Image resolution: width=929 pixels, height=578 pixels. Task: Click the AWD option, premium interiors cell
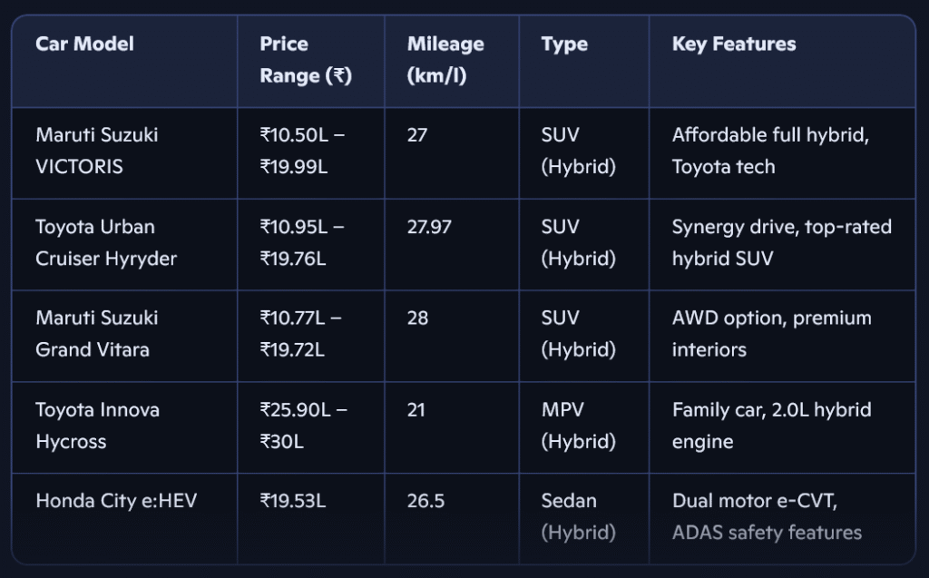pyautogui.click(x=771, y=334)
